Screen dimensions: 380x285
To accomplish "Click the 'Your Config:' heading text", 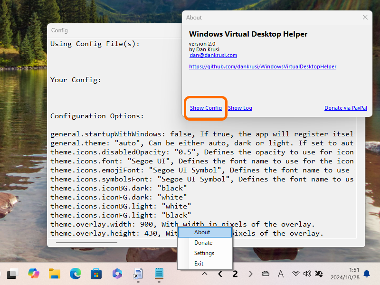I will coord(76,80).
